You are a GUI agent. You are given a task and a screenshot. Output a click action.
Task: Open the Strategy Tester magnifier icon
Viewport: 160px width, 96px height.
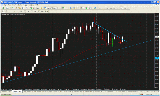click(27, 8)
